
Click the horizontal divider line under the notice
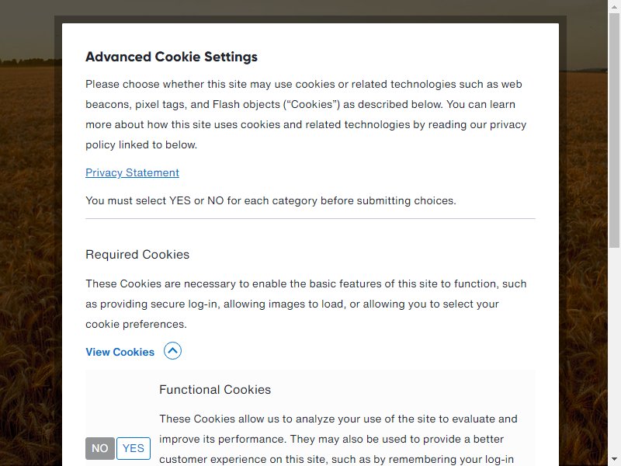click(310, 218)
